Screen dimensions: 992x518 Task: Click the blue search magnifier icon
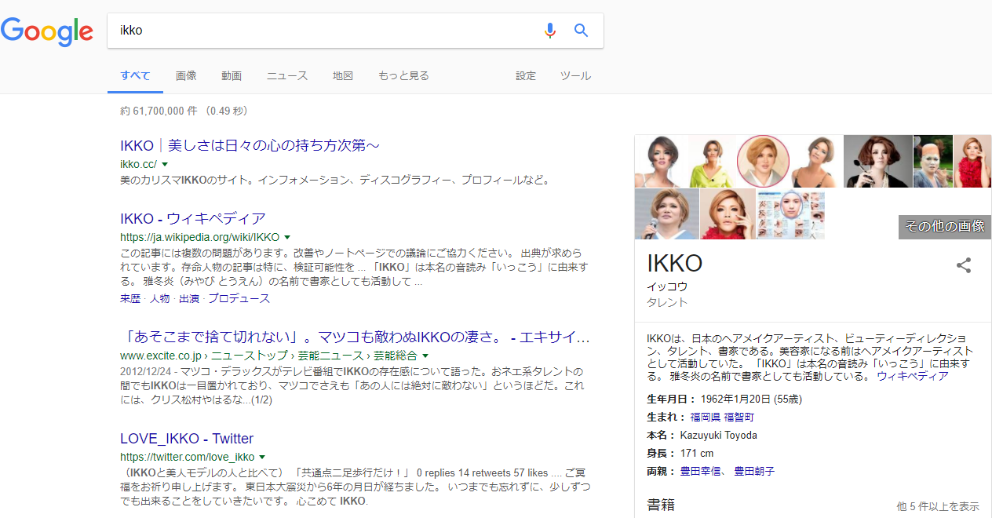coord(581,31)
